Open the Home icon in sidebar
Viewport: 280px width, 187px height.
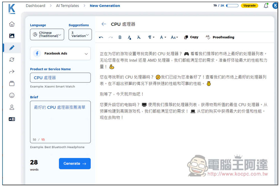pos(12,24)
